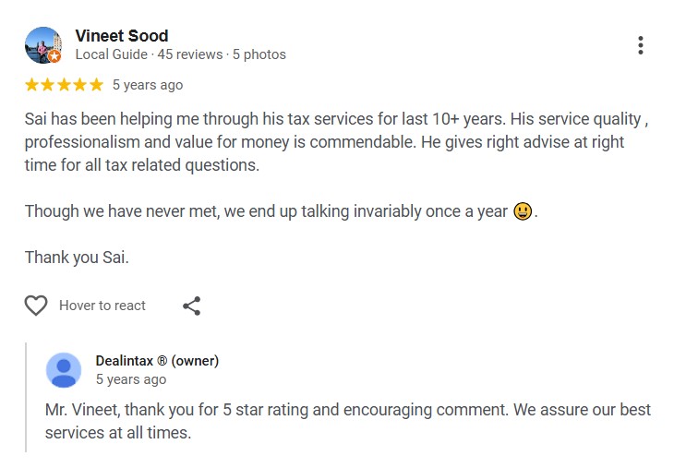This screenshot has height=468, width=698.
Task: Click Vineet Sood's profile picture
Action: click(x=42, y=44)
